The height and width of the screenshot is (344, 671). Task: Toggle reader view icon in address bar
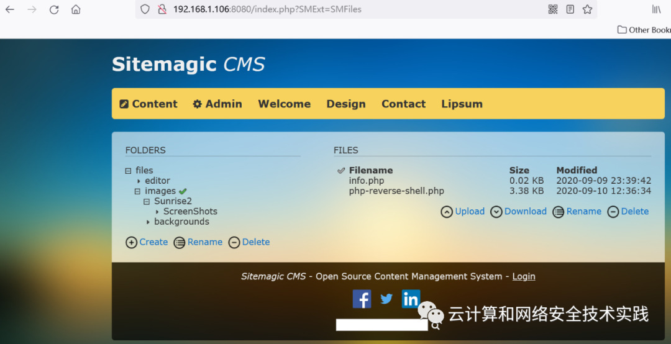[570, 9]
